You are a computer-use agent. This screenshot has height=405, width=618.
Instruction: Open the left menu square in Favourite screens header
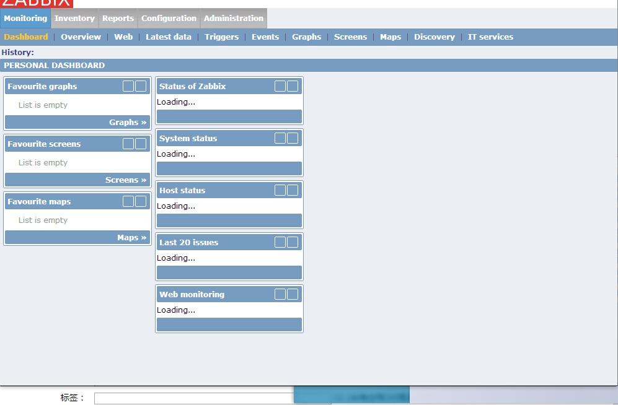128,144
